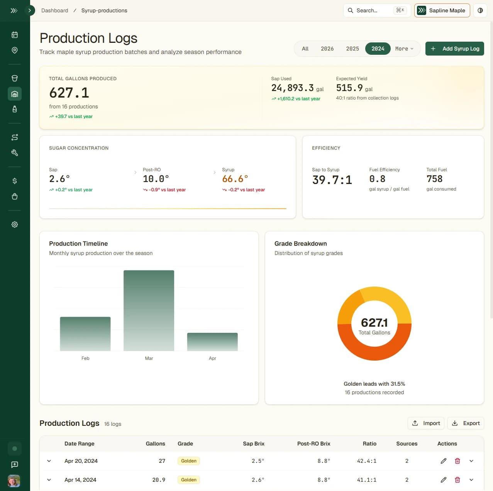Select the dollar finances icon
This screenshot has height=491, width=493.
[15, 180]
